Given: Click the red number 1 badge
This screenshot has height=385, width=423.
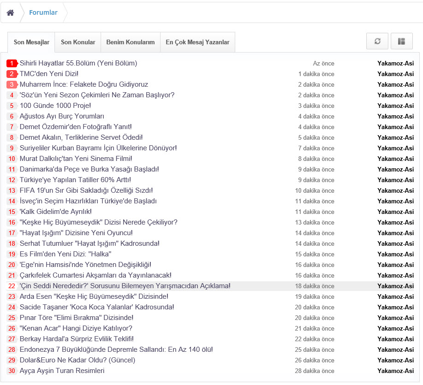Looking at the screenshot, I should (x=12, y=63).
